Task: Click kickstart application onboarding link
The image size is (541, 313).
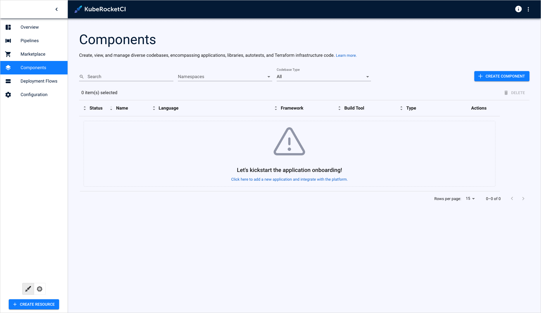Action: pyautogui.click(x=290, y=179)
